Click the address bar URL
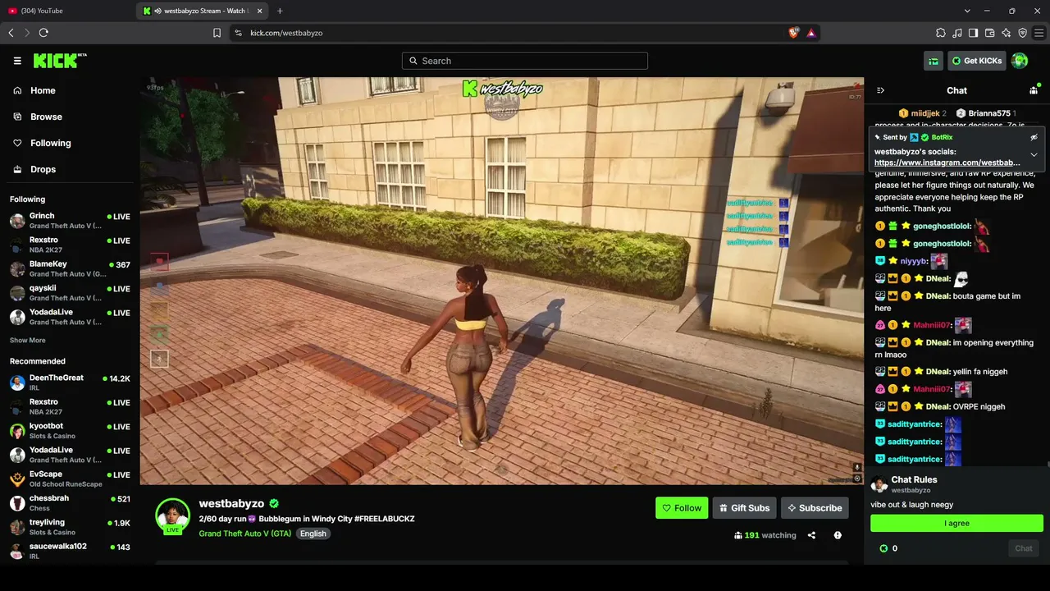 point(286,33)
